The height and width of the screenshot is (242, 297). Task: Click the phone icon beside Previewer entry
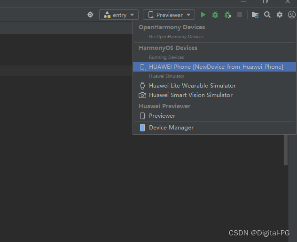(142, 116)
